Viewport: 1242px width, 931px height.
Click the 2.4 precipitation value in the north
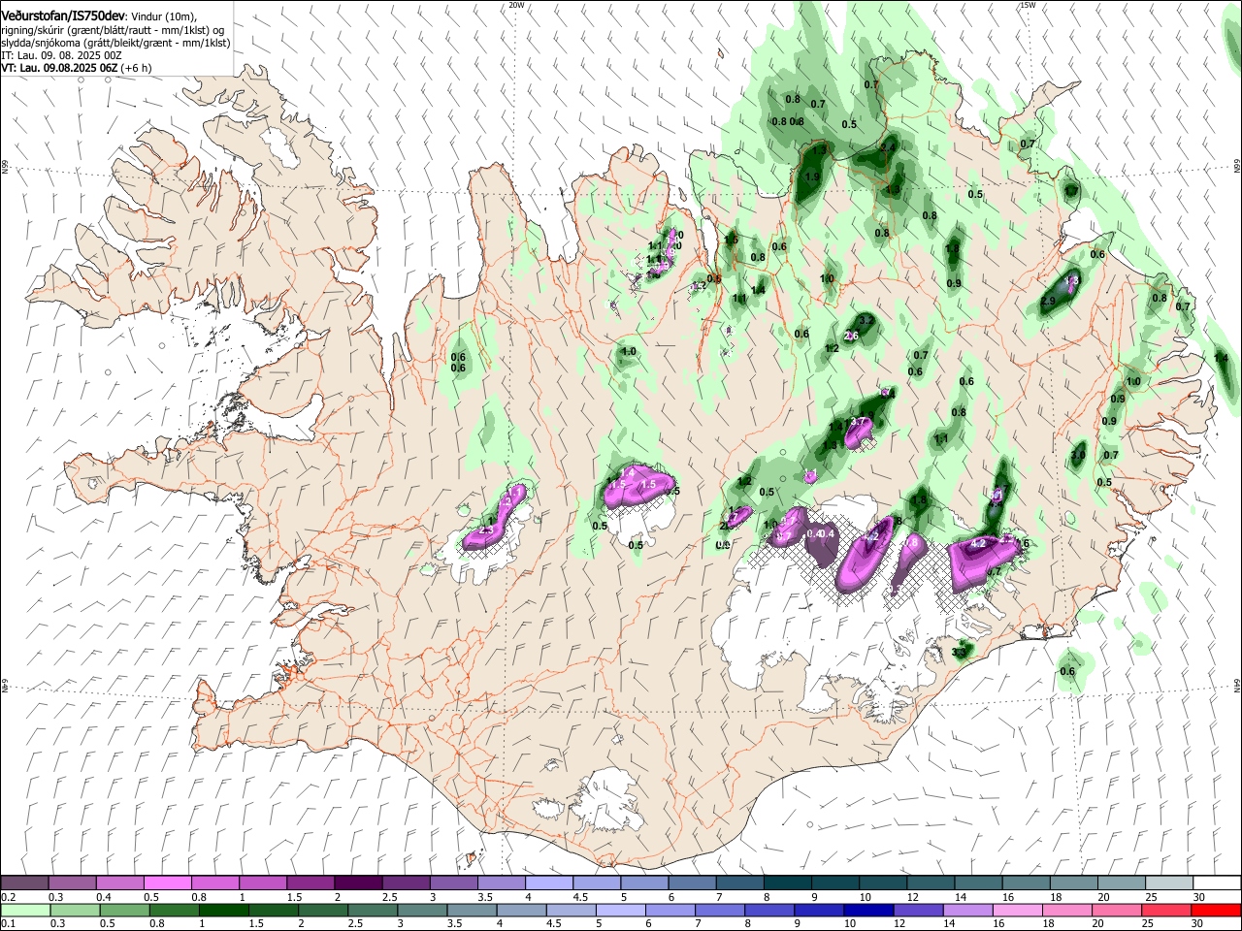(x=888, y=147)
